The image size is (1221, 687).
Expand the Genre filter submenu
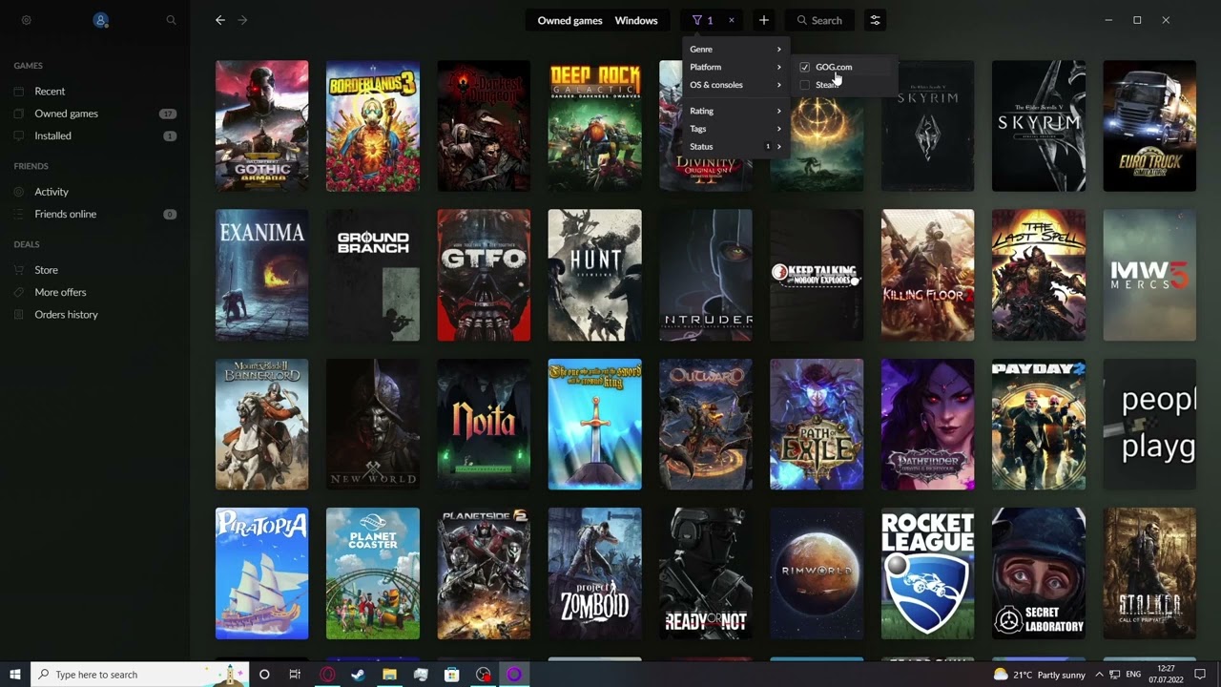[735, 49]
